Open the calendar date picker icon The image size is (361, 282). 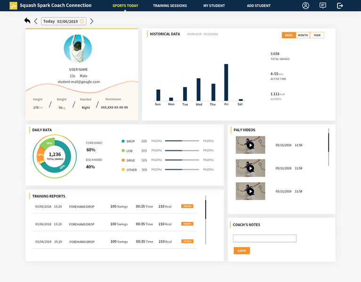click(82, 21)
